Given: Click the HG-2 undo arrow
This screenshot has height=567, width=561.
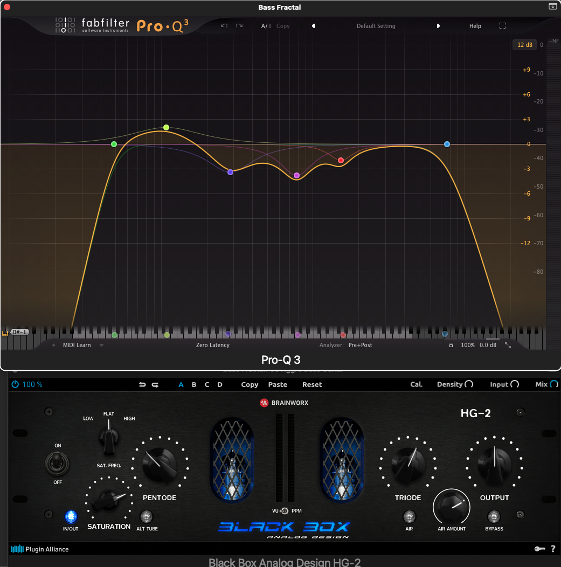Looking at the screenshot, I should point(142,384).
